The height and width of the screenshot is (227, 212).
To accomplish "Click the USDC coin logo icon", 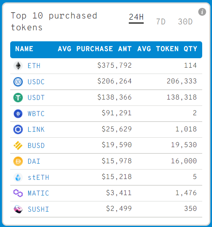I will 18,82.
